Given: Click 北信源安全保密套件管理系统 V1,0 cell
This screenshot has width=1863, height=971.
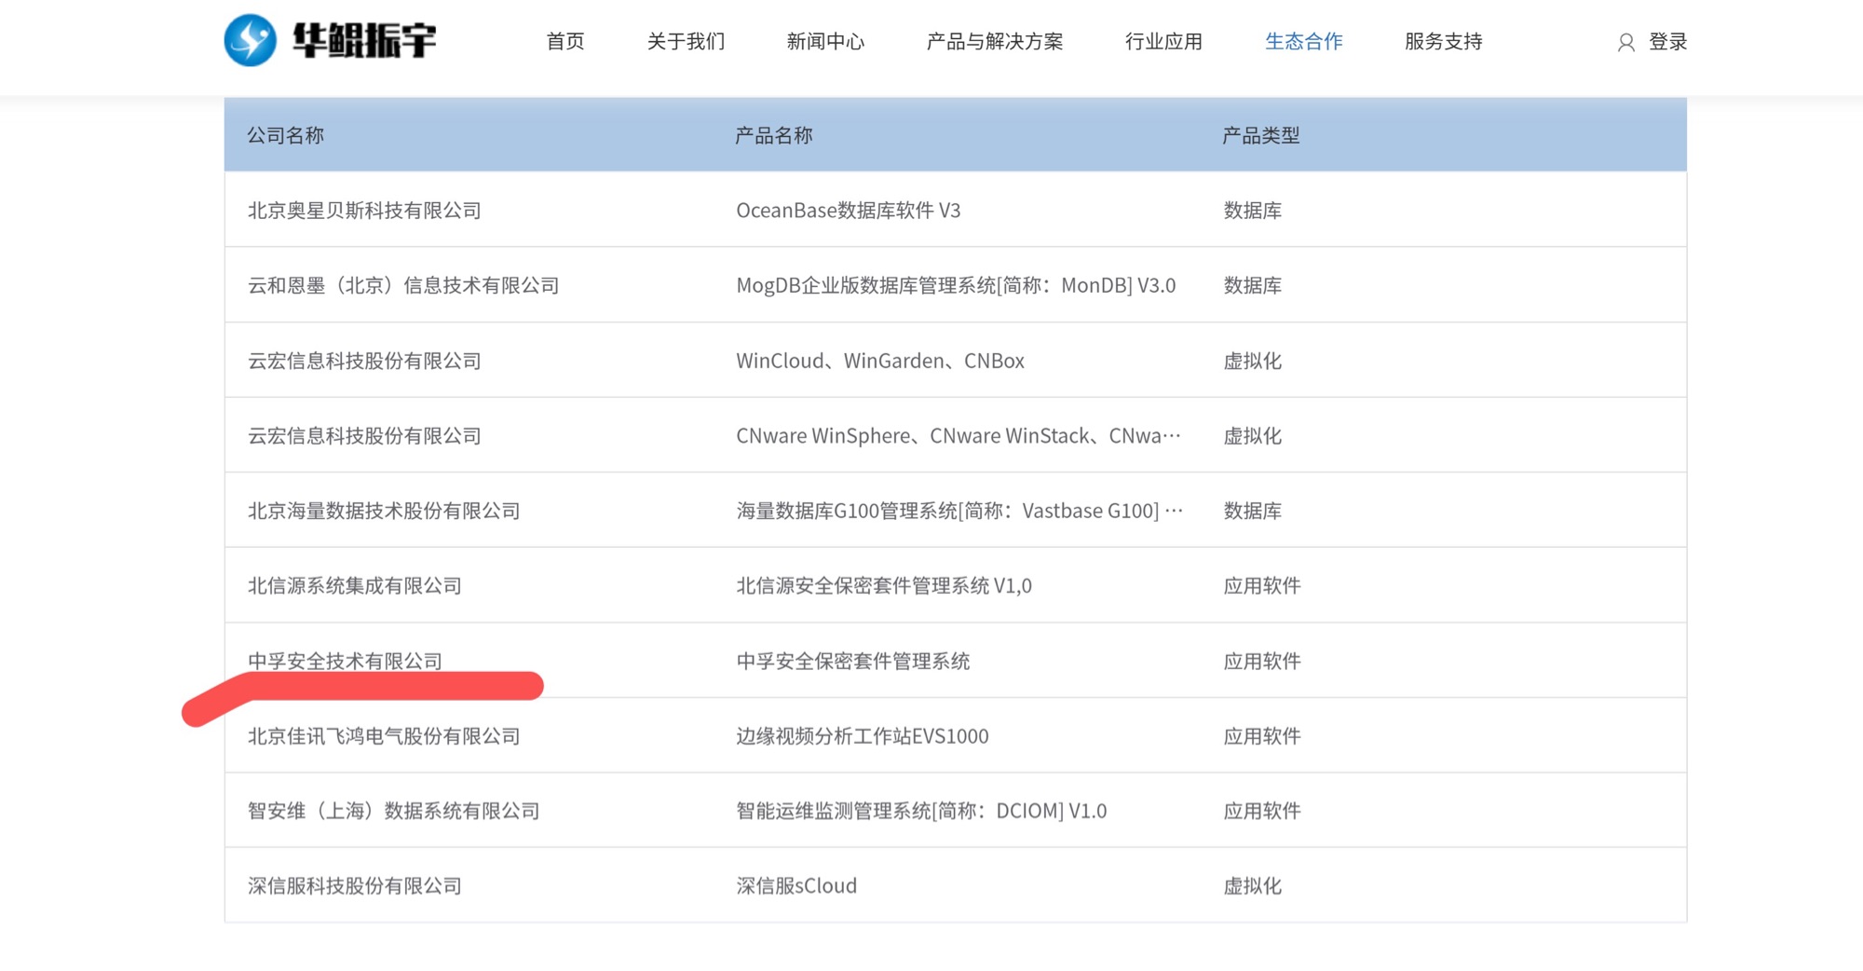Looking at the screenshot, I should point(884,585).
